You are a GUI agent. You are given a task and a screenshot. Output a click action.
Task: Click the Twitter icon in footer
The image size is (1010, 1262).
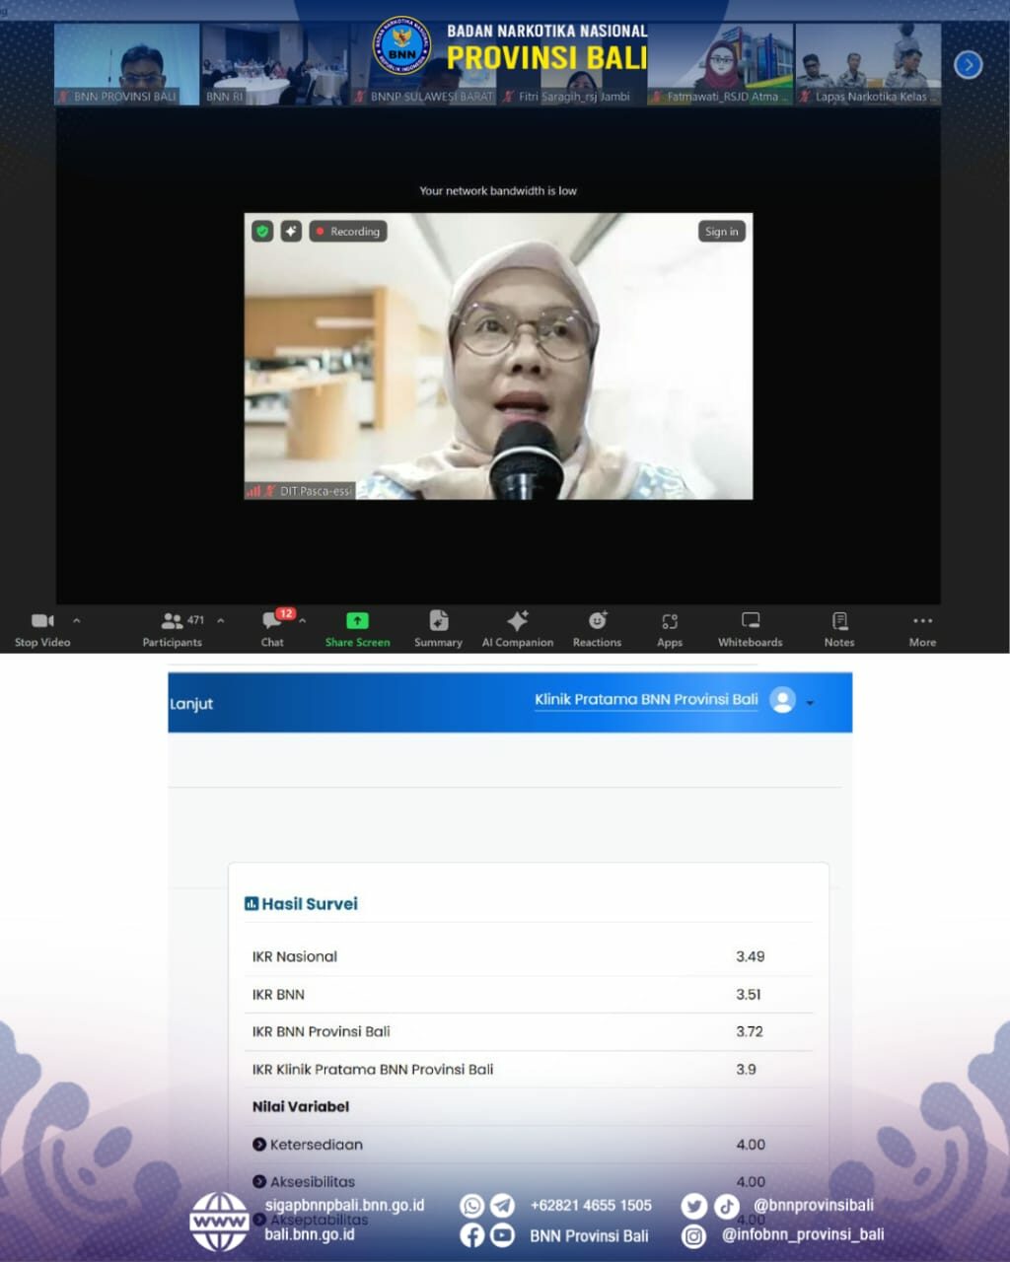tap(693, 1206)
